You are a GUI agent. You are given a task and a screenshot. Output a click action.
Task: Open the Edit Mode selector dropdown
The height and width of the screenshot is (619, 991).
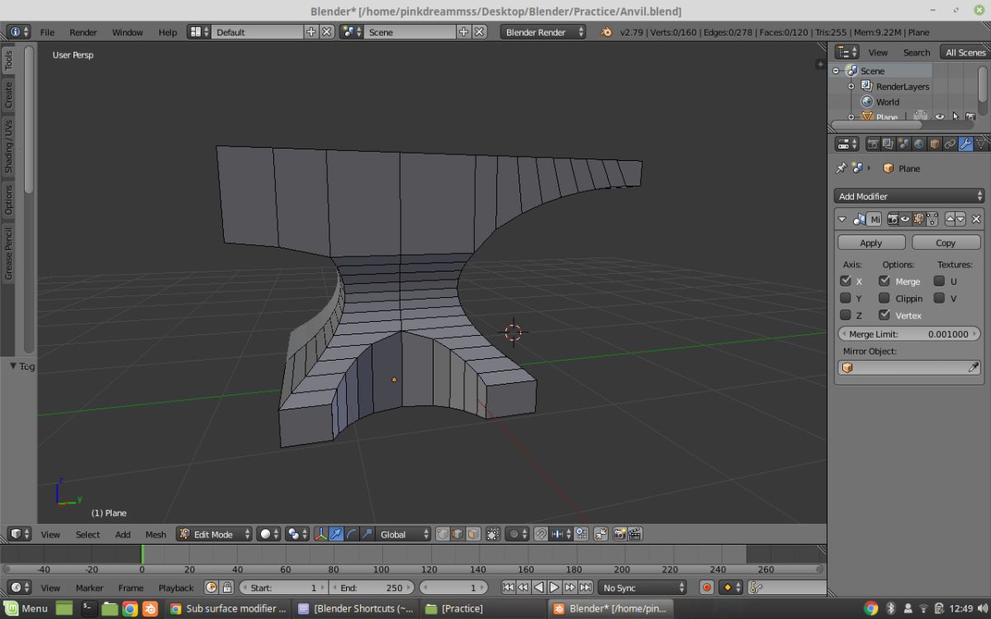(x=213, y=534)
